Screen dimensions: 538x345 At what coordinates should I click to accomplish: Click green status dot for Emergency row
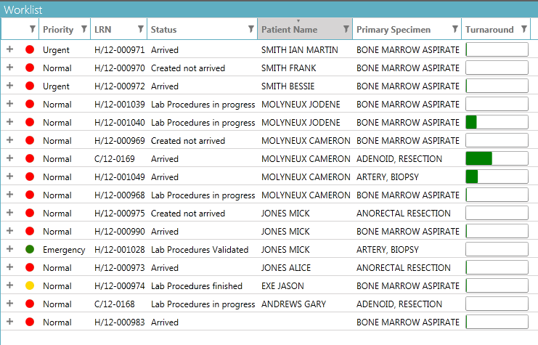coord(30,249)
